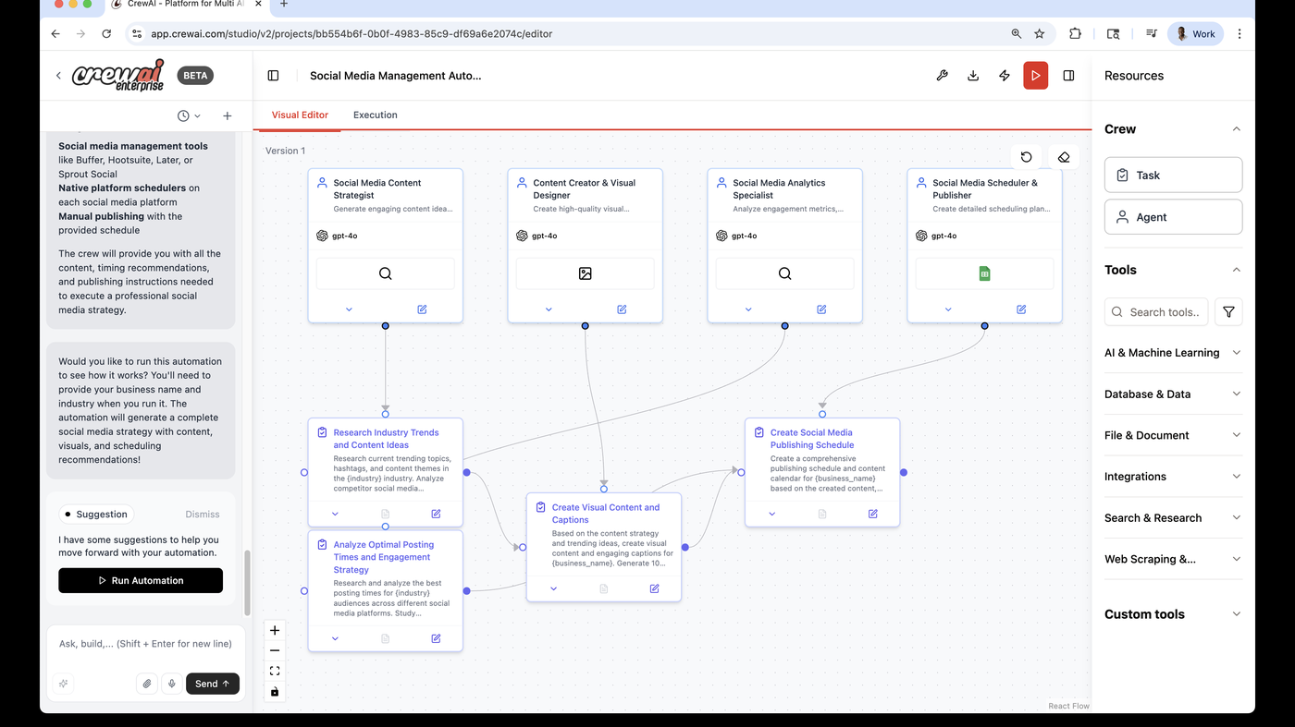Switch to the Execution tab
The image size is (1295, 727).
pyautogui.click(x=376, y=115)
